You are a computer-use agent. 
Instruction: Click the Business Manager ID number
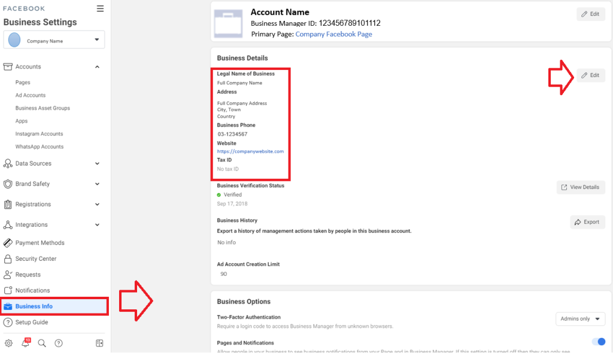point(350,23)
